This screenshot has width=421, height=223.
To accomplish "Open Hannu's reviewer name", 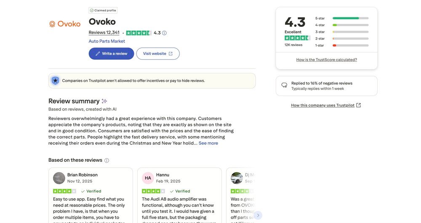I will (x=163, y=175).
